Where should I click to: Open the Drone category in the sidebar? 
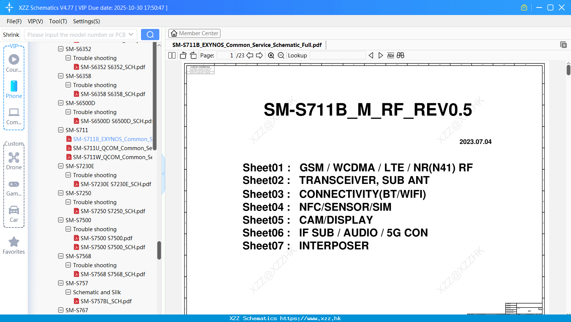click(x=13, y=161)
